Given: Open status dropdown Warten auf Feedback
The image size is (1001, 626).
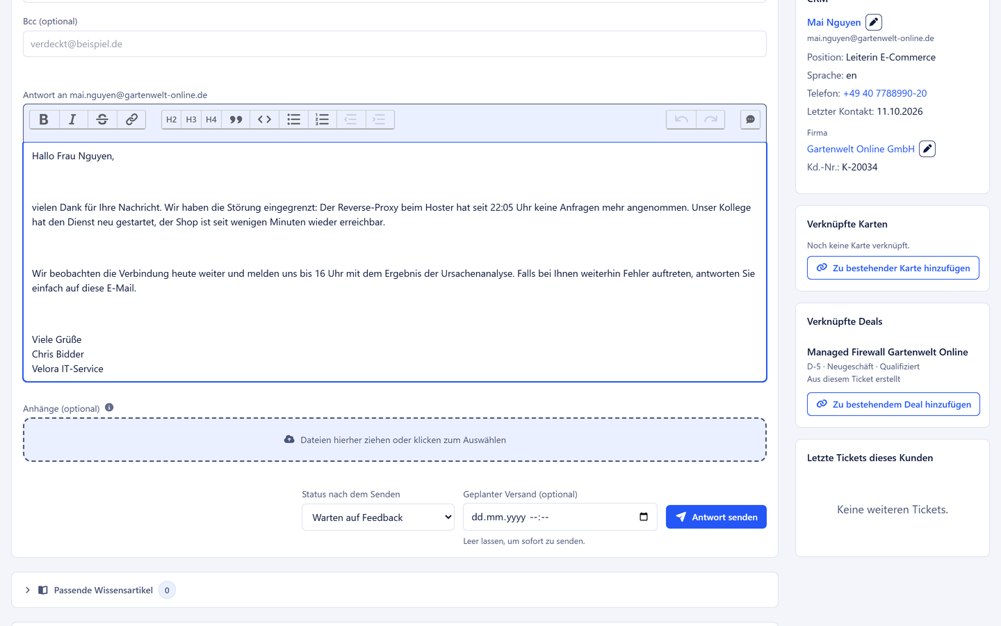Looking at the screenshot, I should tap(378, 517).
